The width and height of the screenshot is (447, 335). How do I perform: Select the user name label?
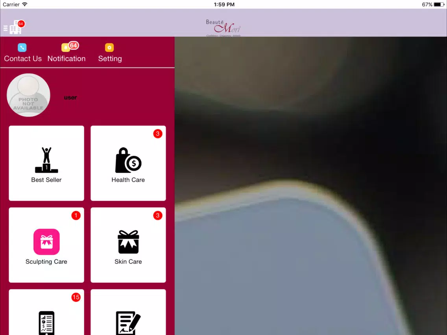(70, 98)
